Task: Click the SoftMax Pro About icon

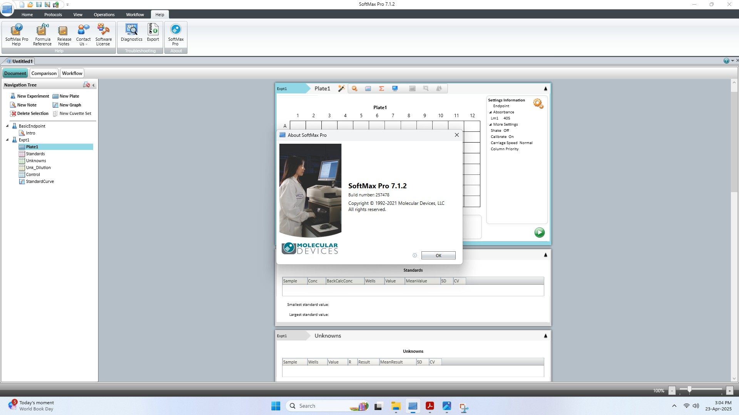Action: point(176,35)
